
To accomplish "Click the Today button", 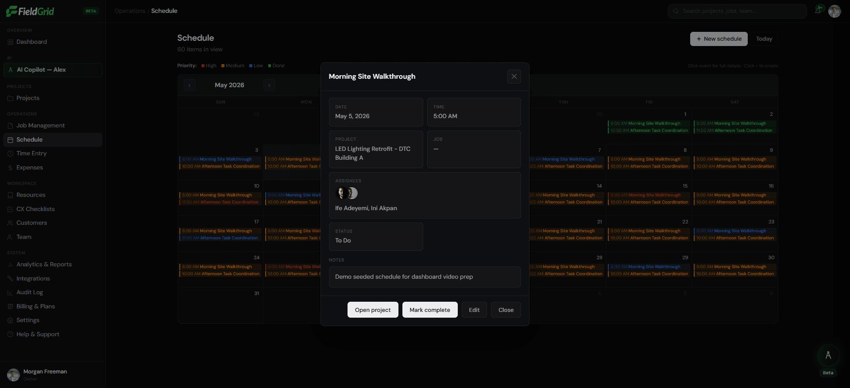I will pos(764,39).
